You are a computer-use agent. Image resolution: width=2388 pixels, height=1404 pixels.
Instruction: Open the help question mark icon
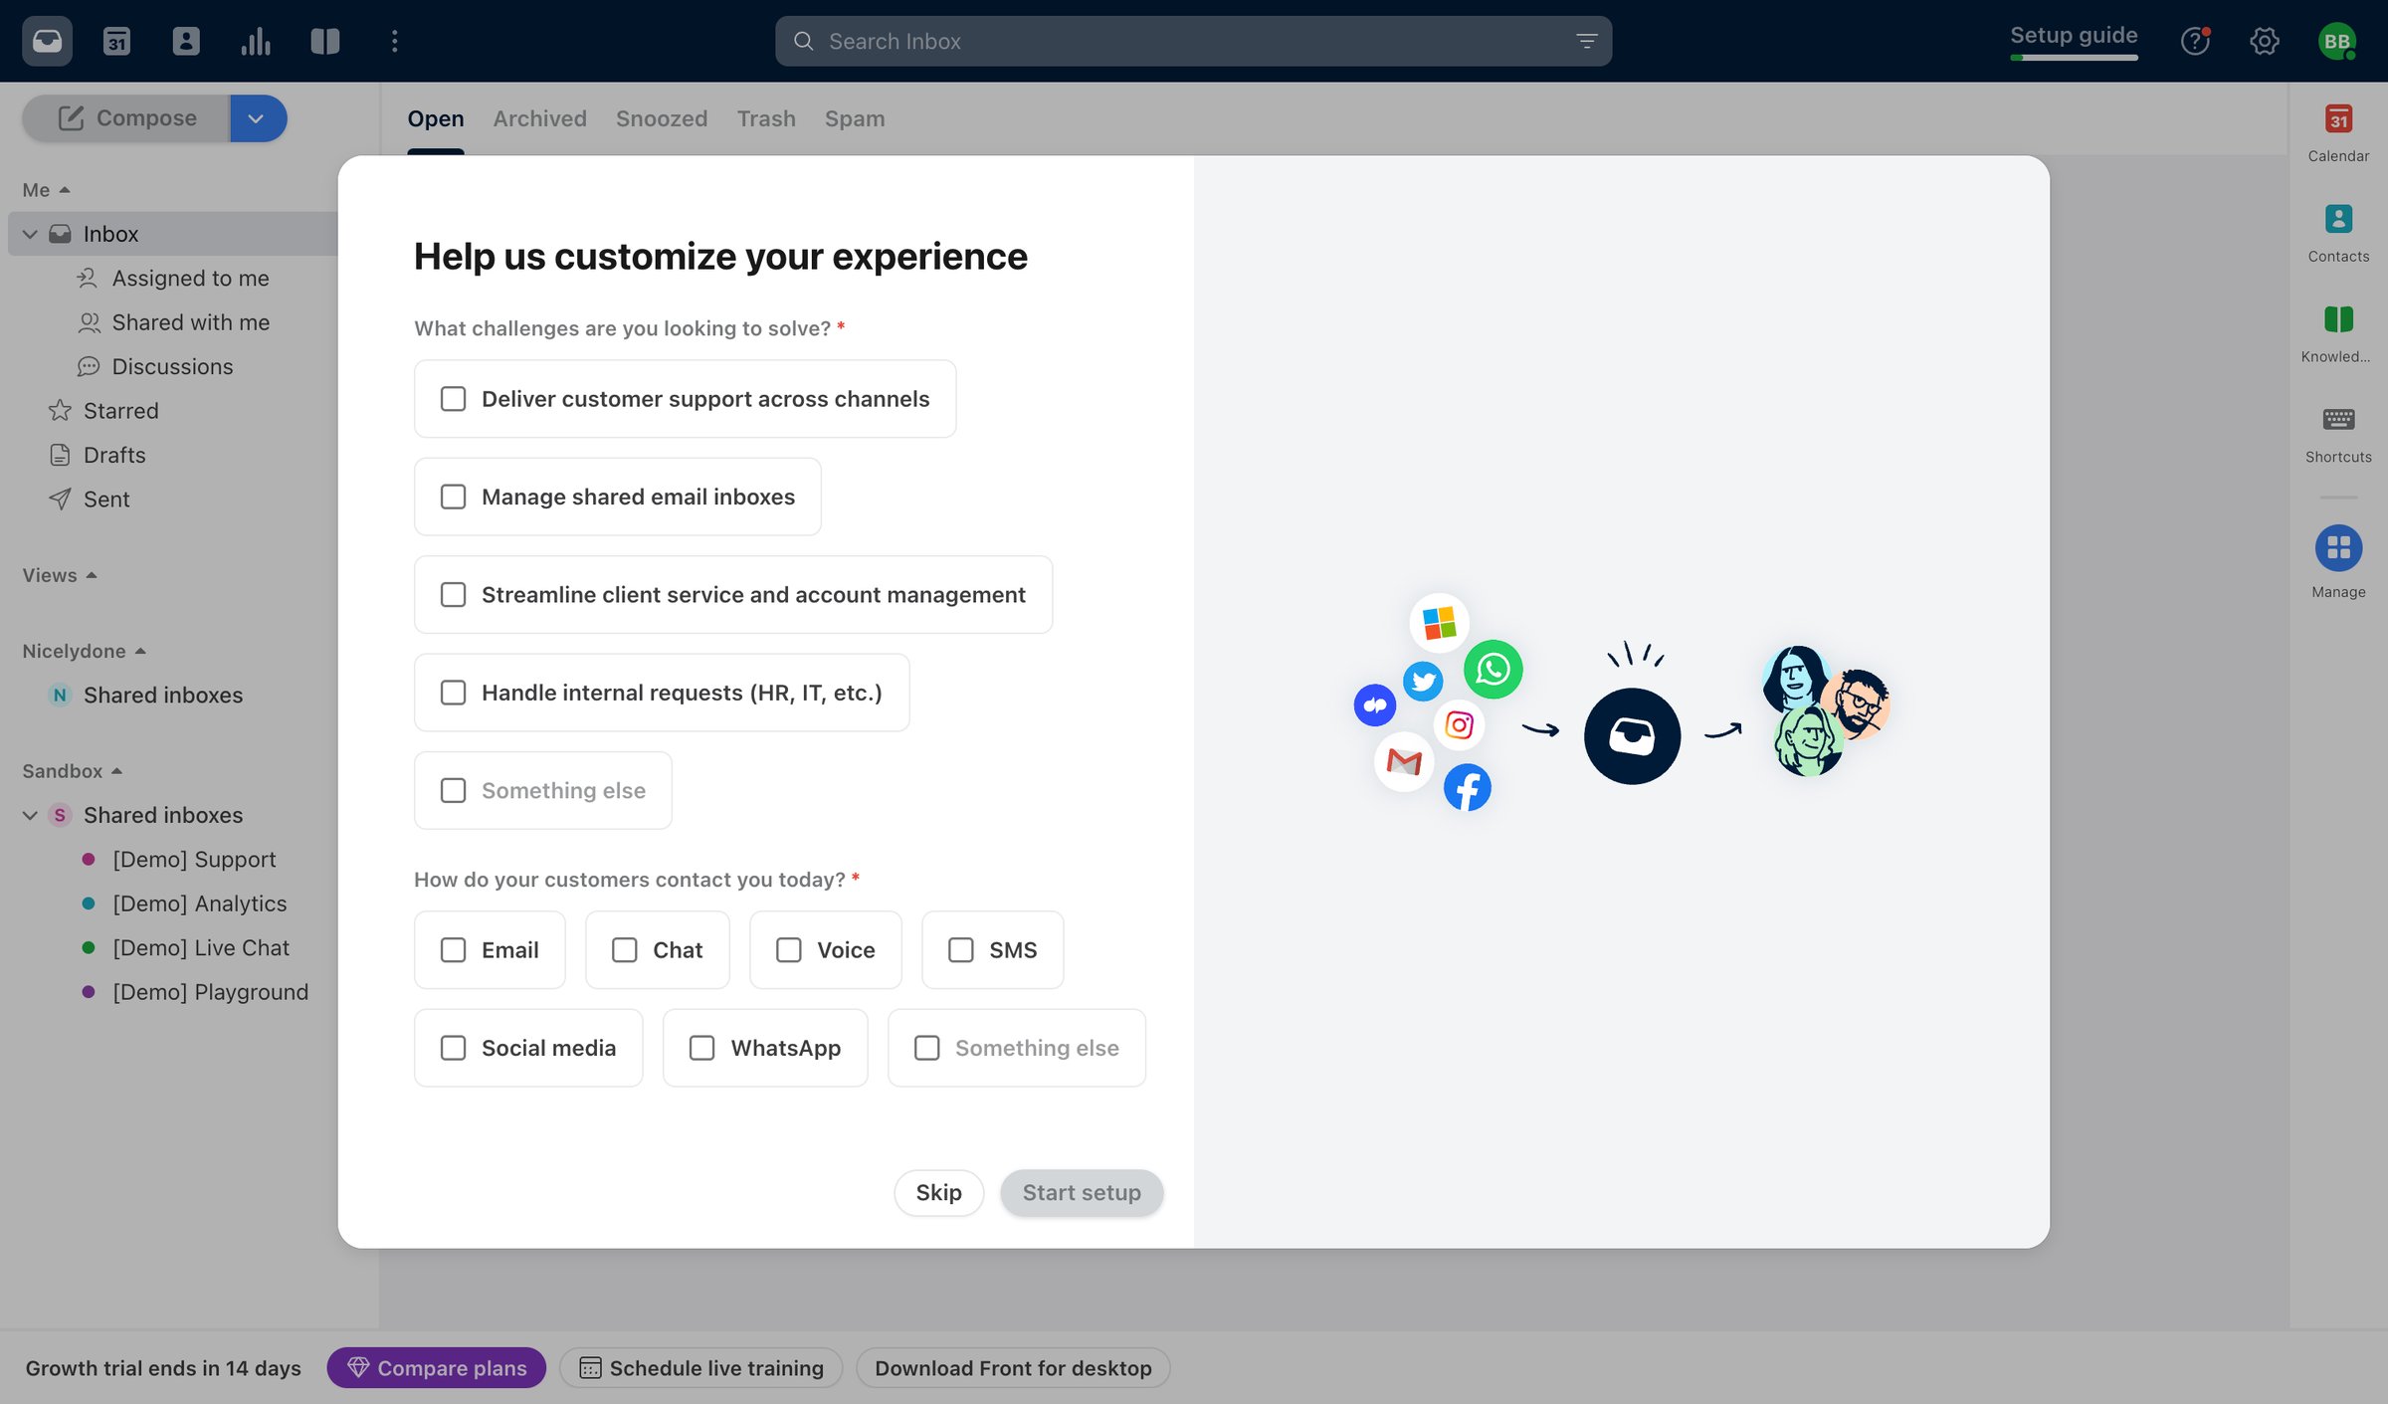click(2195, 41)
